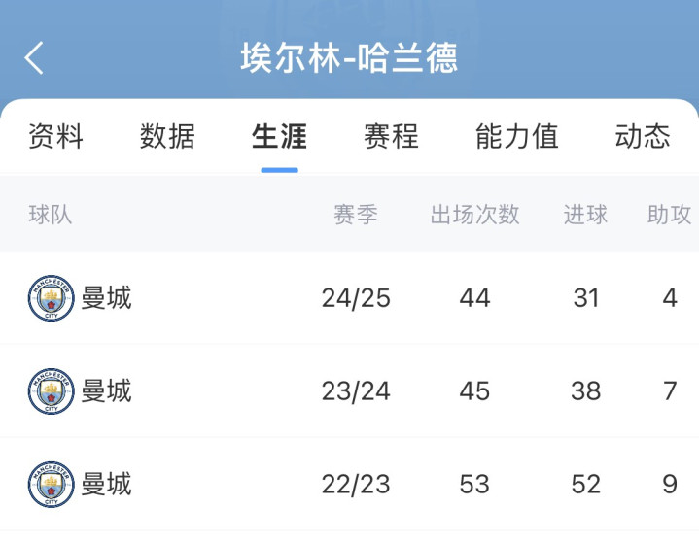
Task: Switch to the 资料 tab
Action: (x=55, y=136)
